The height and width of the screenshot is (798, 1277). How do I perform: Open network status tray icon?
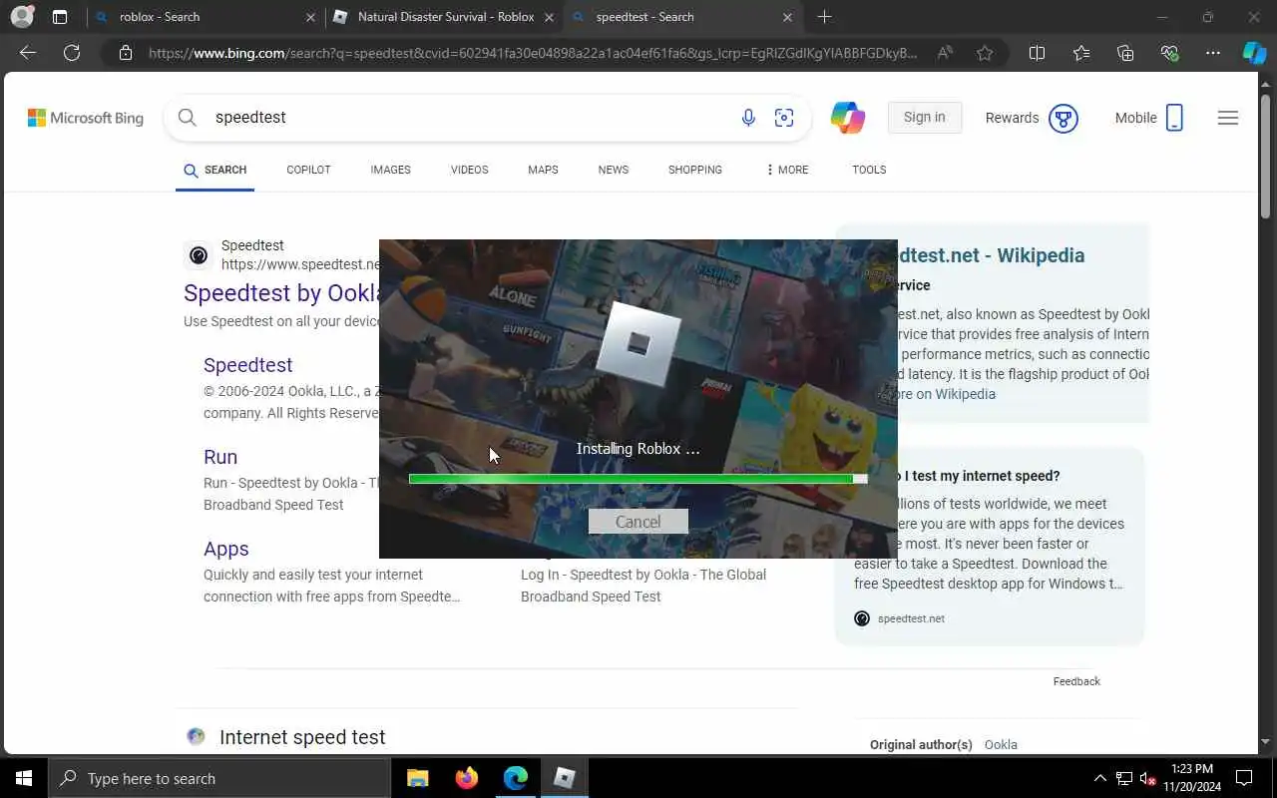tap(1124, 778)
